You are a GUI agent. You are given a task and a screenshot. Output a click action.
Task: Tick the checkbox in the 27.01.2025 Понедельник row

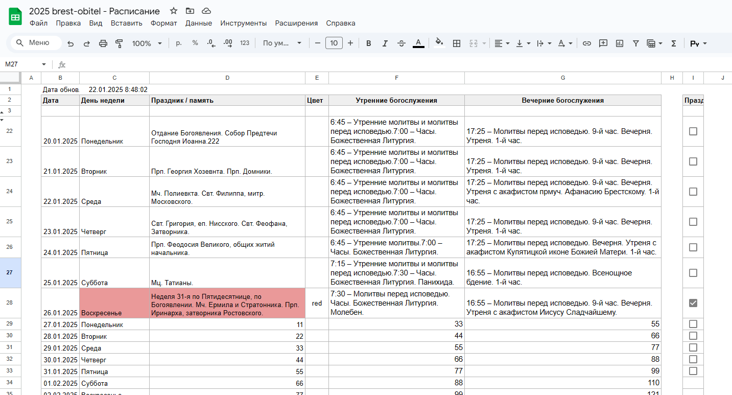click(x=693, y=324)
